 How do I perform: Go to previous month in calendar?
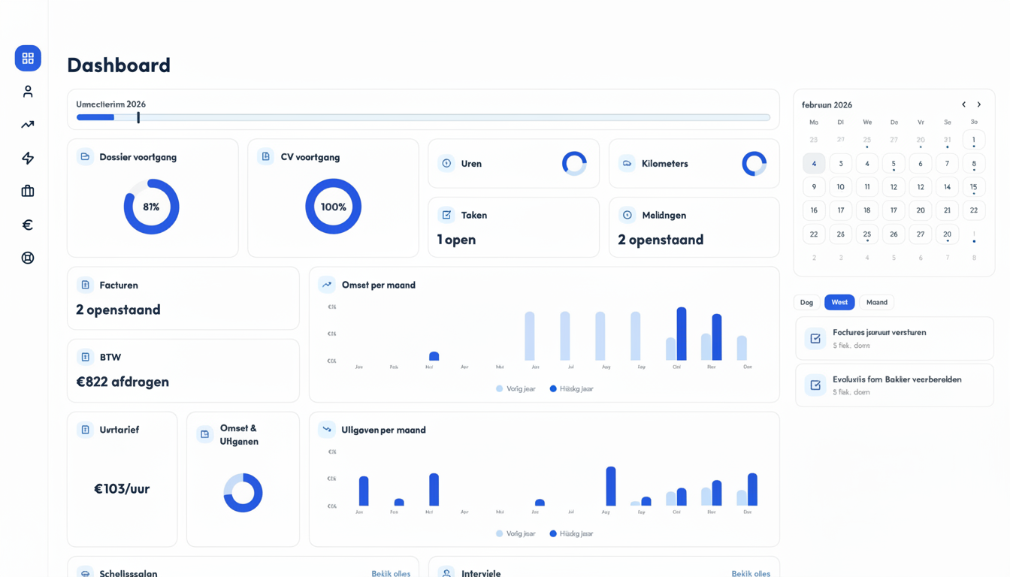(963, 104)
